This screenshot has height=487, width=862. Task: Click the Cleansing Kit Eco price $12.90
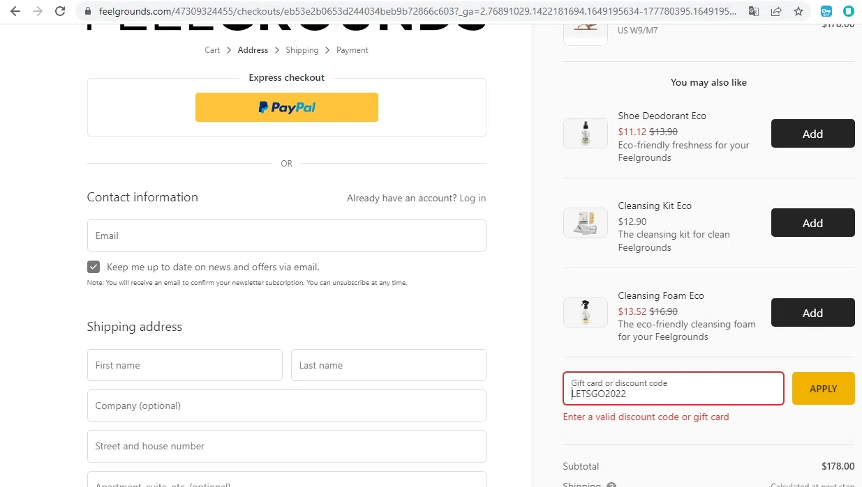click(x=632, y=222)
